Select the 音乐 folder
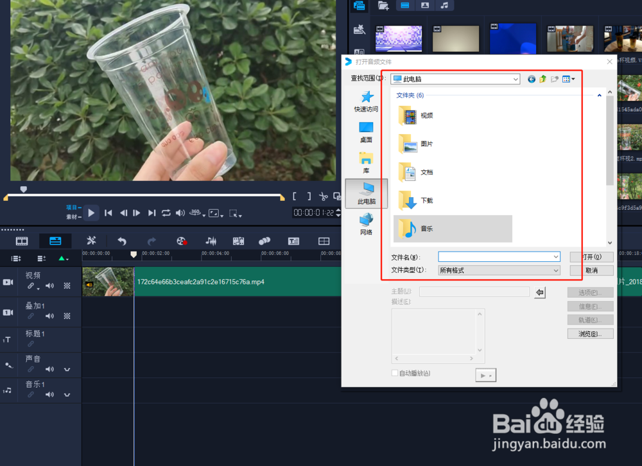Screen dimensions: 642x466 pyautogui.click(x=453, y=229)
